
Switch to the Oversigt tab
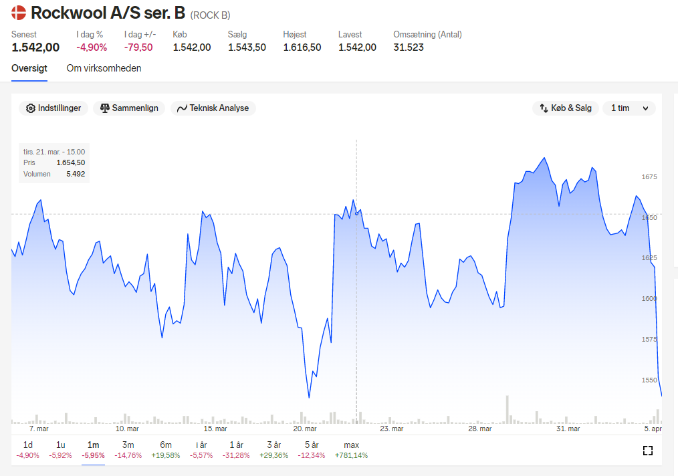(29, 68)
